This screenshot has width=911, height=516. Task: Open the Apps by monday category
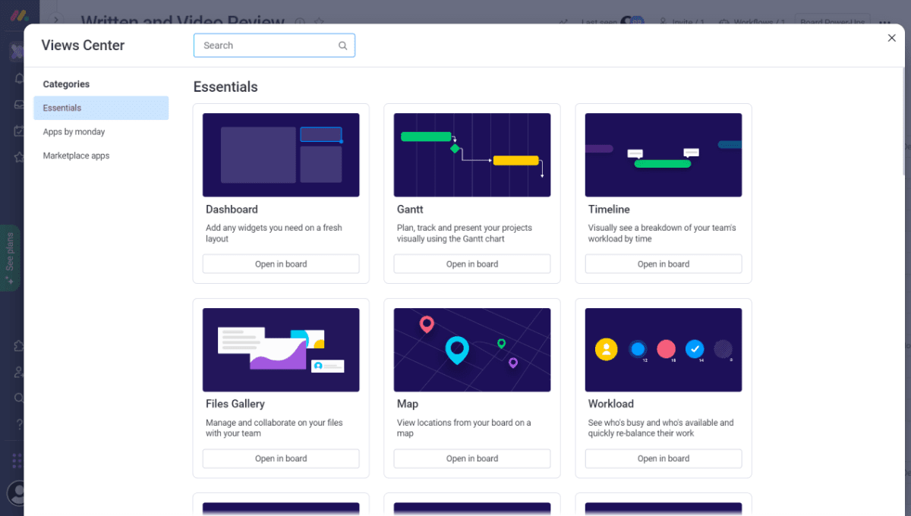74,132
